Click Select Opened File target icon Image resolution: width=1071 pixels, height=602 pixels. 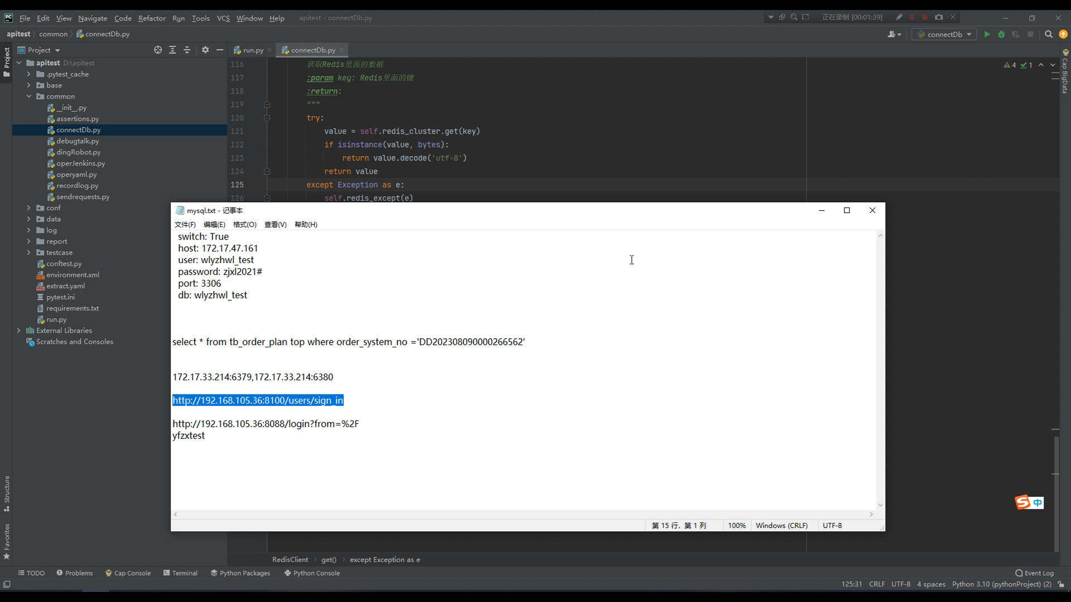158,50
